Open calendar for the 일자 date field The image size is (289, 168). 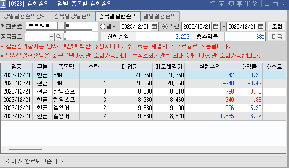[154, 27]
